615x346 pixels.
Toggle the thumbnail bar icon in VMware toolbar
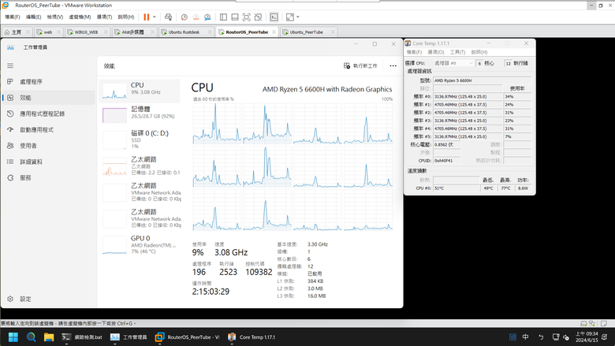pyautogui.click(x=234, y=17)
